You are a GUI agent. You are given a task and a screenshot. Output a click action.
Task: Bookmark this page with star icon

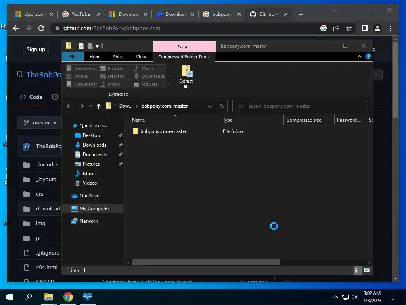pyautogui.click(x=349, y=29)
